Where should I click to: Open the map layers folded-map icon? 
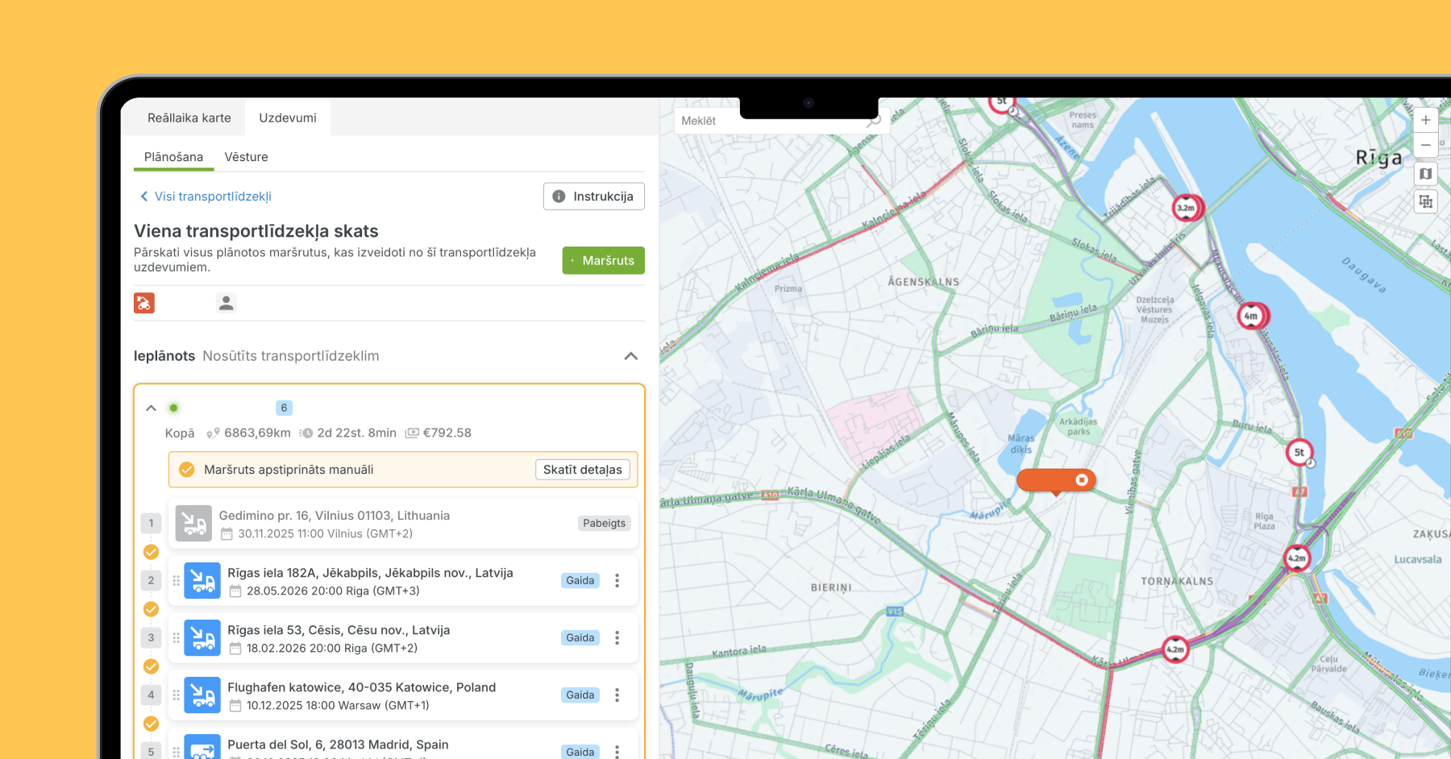(x=1425, y=174)
